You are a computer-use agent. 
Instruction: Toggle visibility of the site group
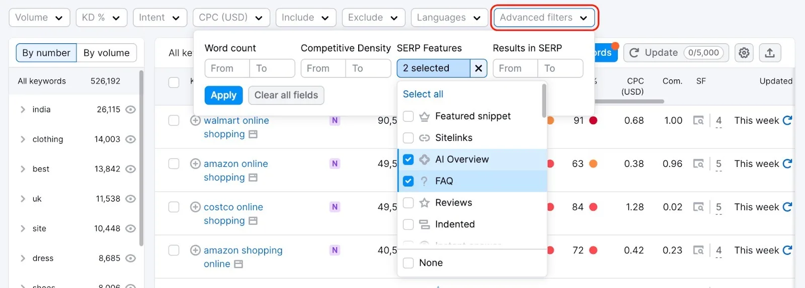130,228
